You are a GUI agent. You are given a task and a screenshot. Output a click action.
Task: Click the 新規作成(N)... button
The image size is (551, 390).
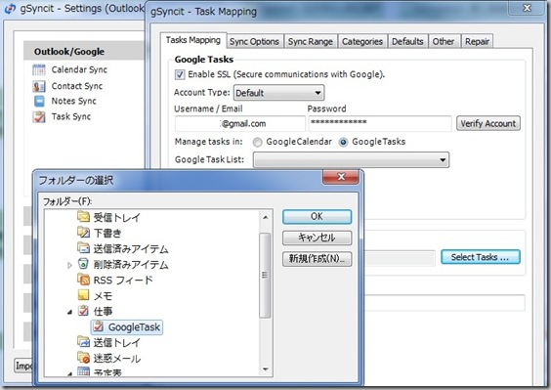[x=317, y=259]
